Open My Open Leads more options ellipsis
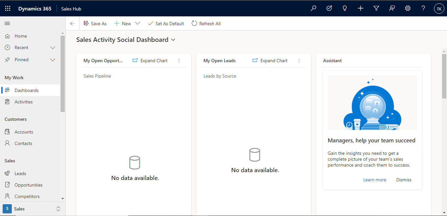447x216 pixels. click(x=298, y=61)
